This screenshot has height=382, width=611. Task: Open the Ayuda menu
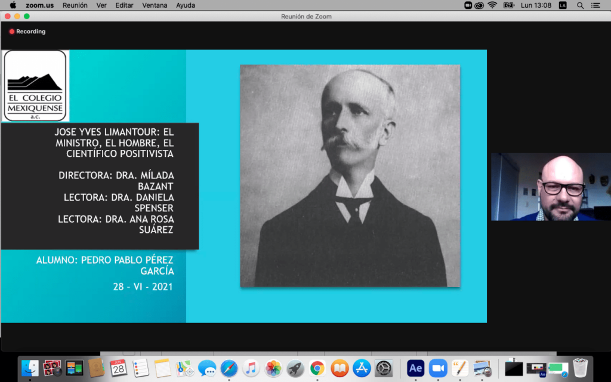tap(185, 5)
